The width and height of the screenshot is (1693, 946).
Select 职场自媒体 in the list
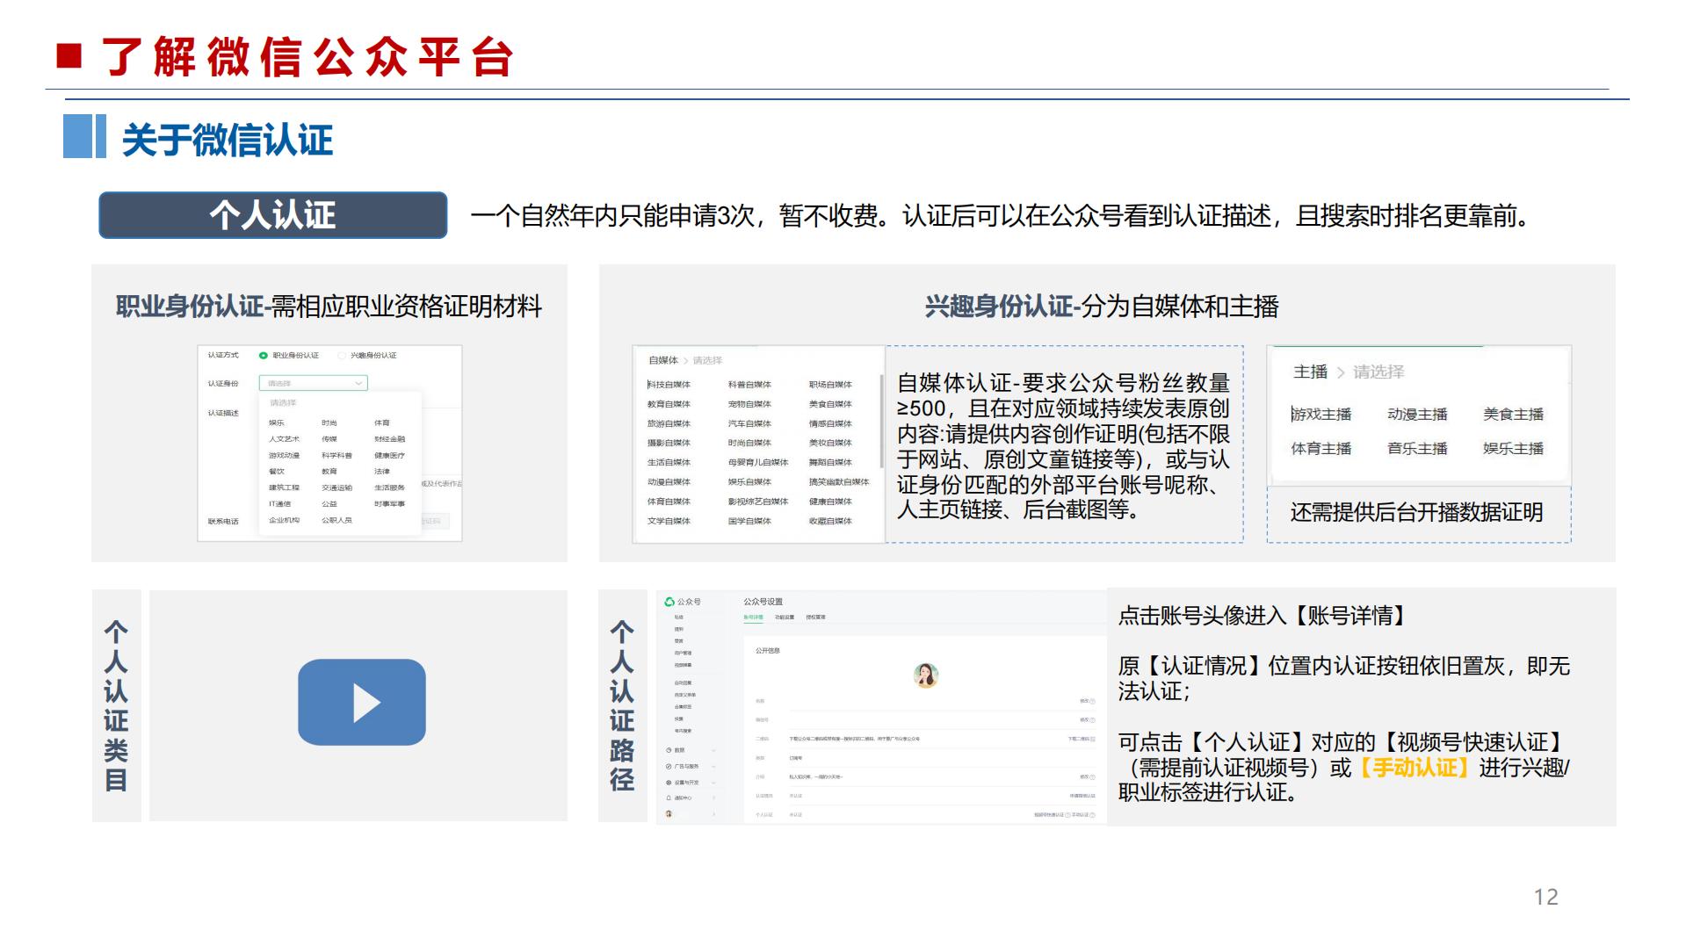click(x=830, y=385)
